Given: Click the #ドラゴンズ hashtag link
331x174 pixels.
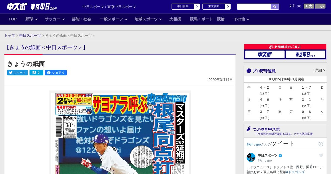Looking at the screenshot, I should pos(295,172).
